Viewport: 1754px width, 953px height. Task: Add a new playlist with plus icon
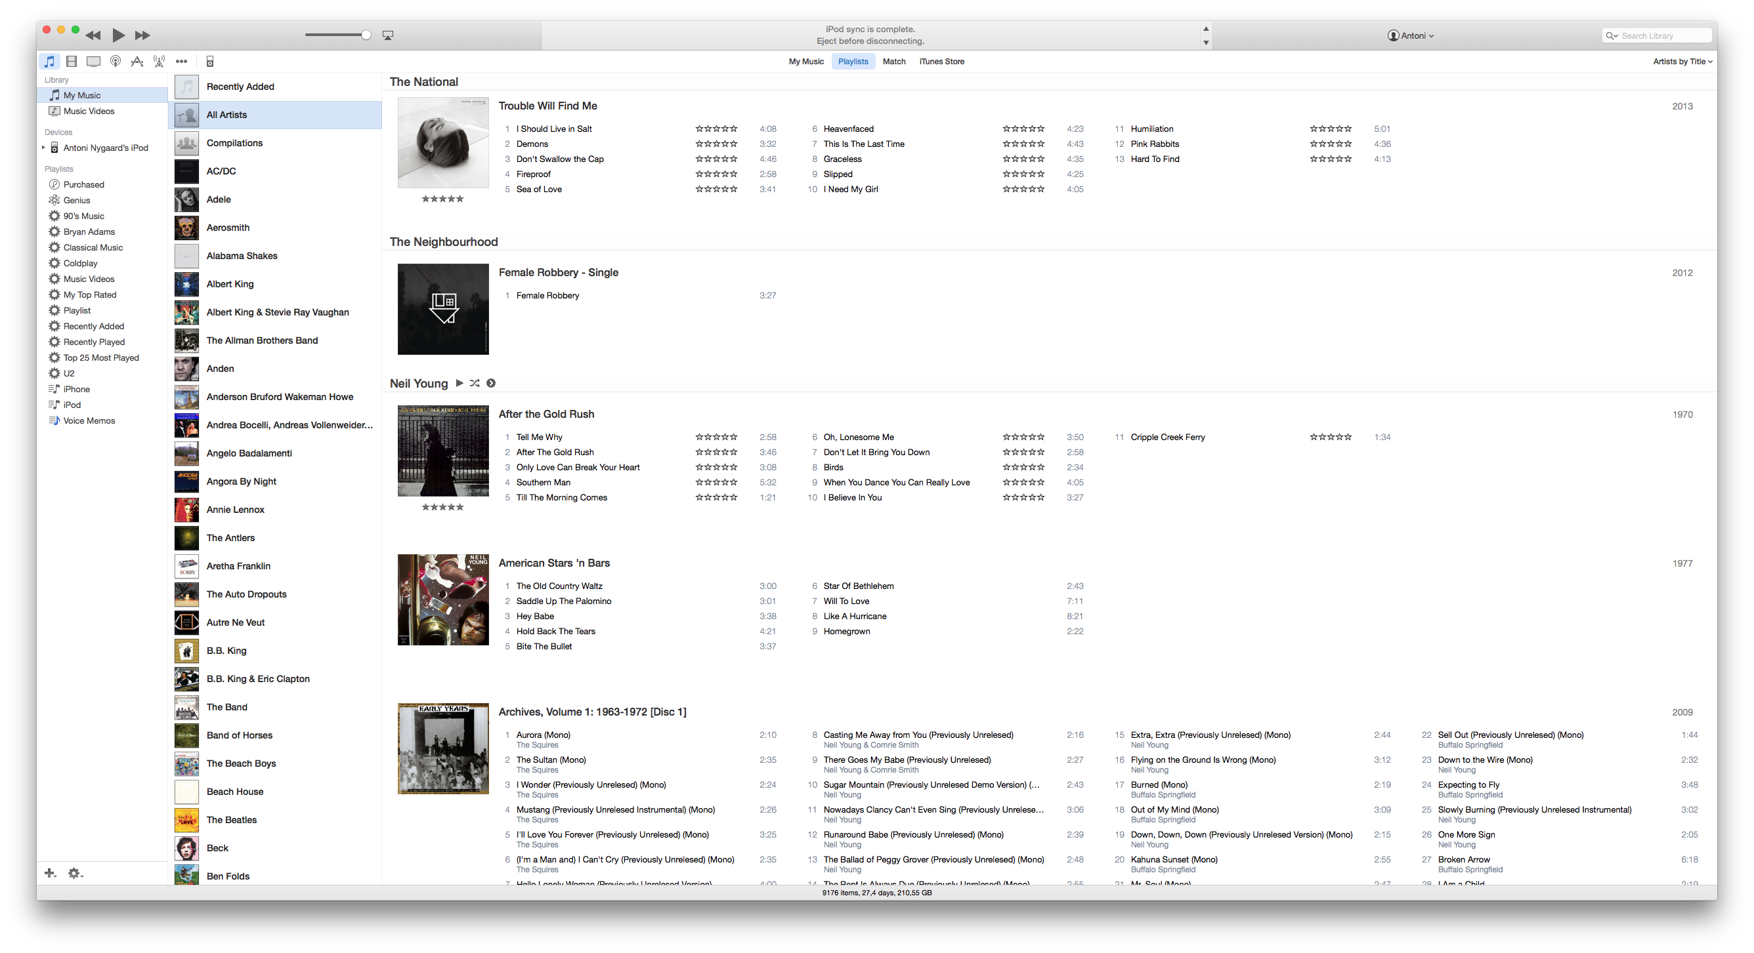tap(51, 874)
